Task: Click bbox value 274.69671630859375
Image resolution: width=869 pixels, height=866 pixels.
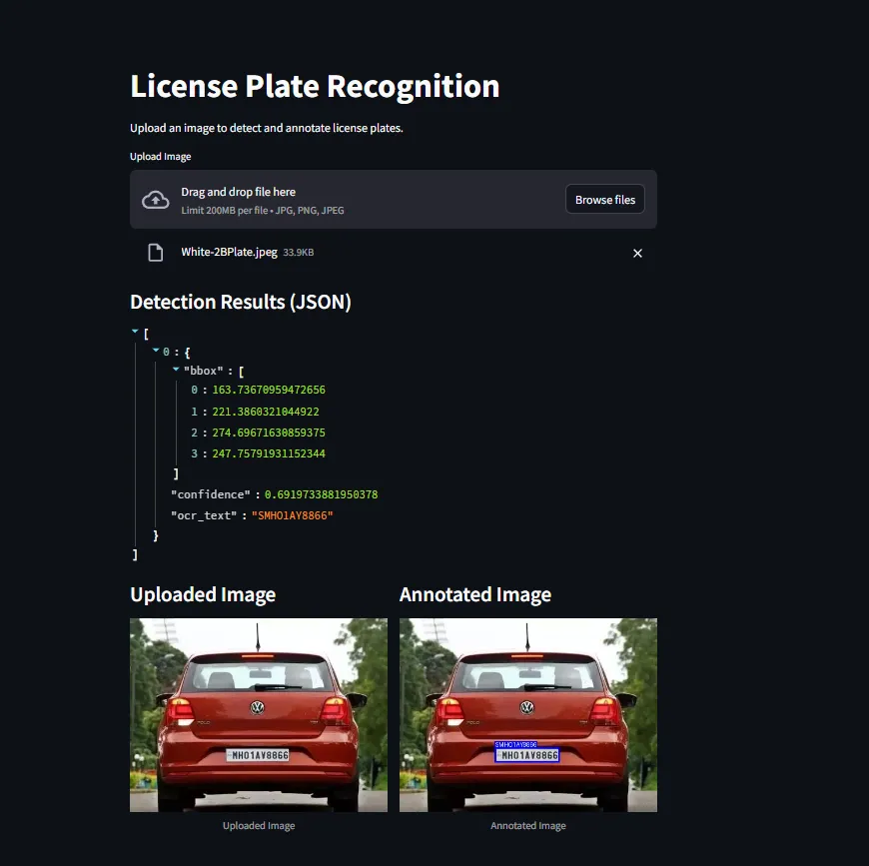Action: pyautogui.click(x=269, y=433)
